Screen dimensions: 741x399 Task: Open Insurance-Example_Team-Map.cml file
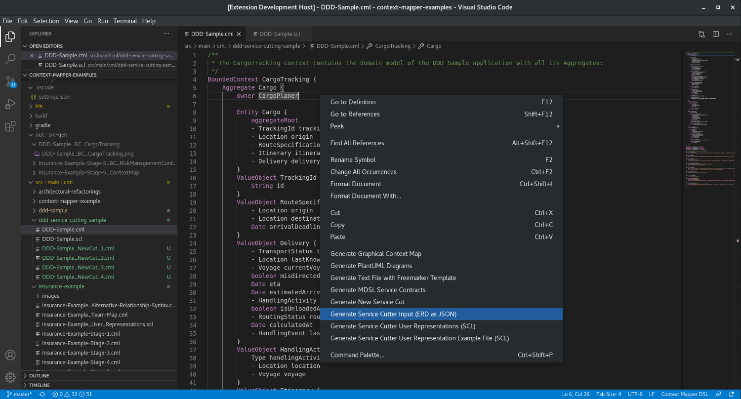[x=99, y=315]
